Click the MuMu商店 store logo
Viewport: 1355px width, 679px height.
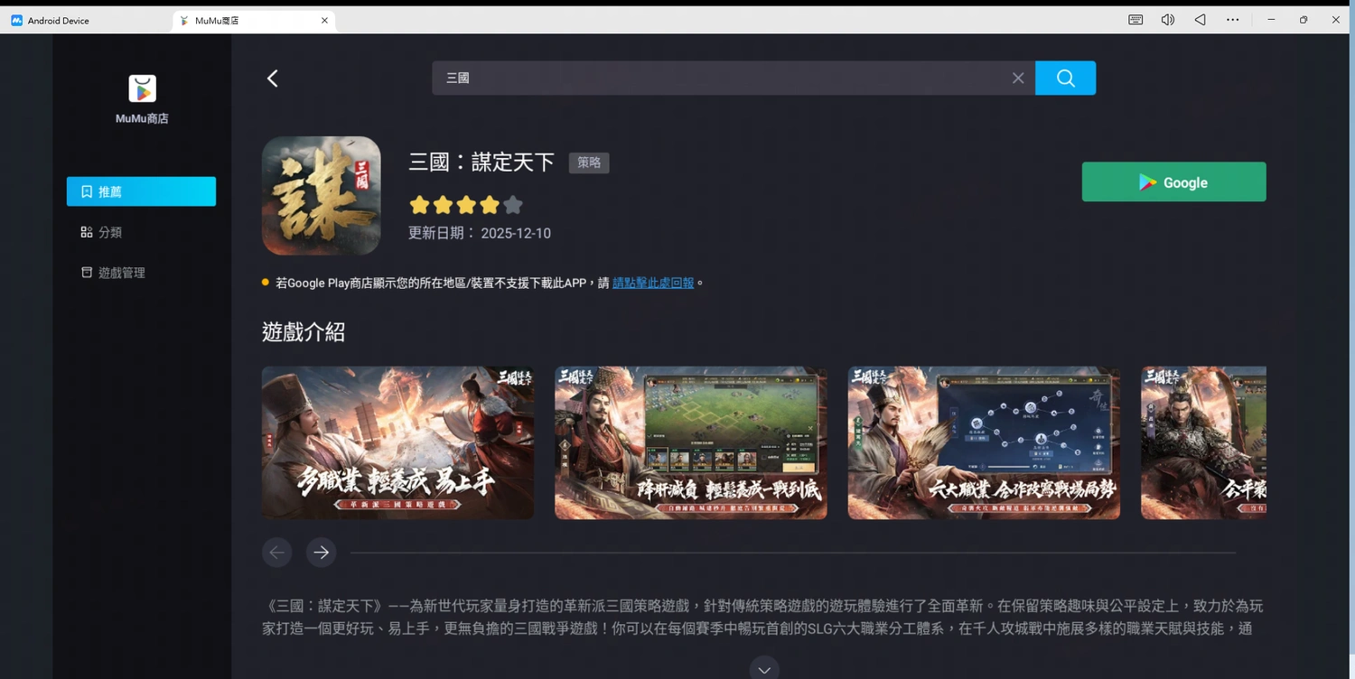(141, 89)
